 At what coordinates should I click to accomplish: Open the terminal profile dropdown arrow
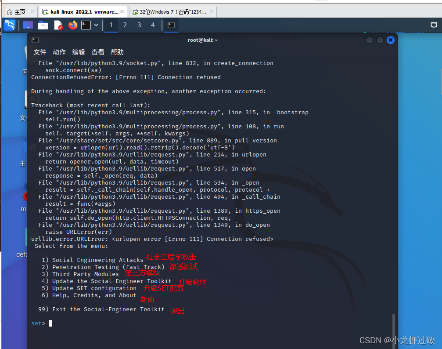96,25
